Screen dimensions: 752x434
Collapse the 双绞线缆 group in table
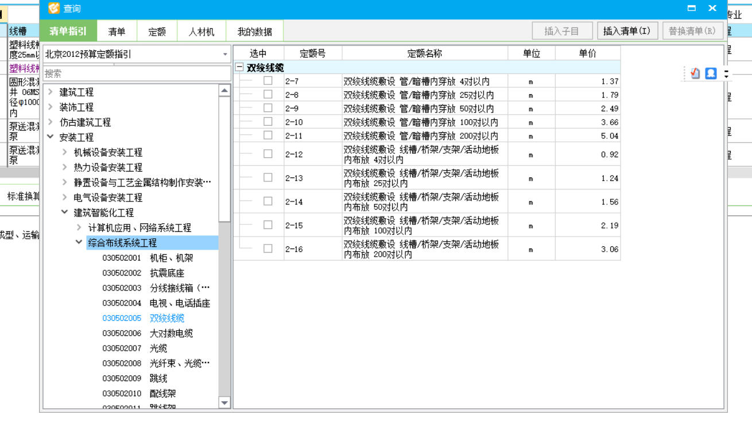point(239,68)
